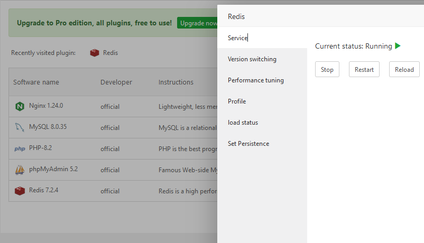Click the Redis icon in software list
424x243 pixels.
[20, 191]
